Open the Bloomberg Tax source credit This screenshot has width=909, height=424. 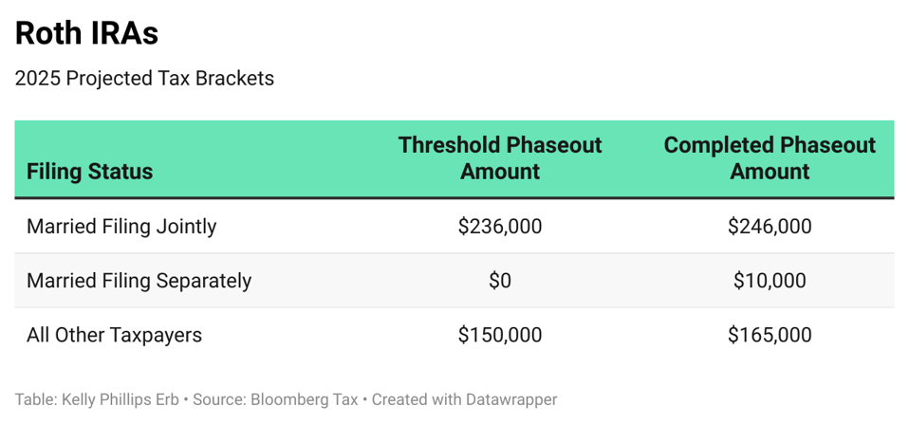click(x=305, y=399)
